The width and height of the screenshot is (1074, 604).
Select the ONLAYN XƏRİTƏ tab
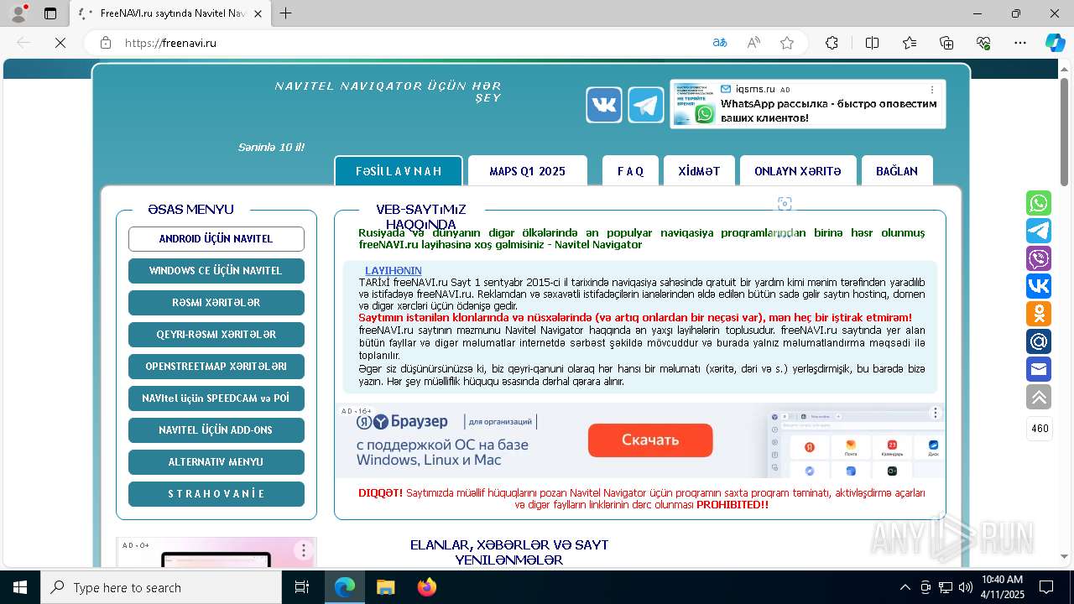coord(798,171)
